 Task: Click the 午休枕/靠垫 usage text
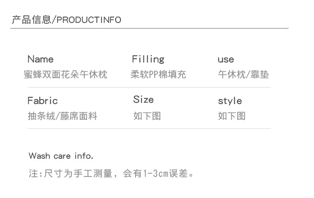(243, 74)
